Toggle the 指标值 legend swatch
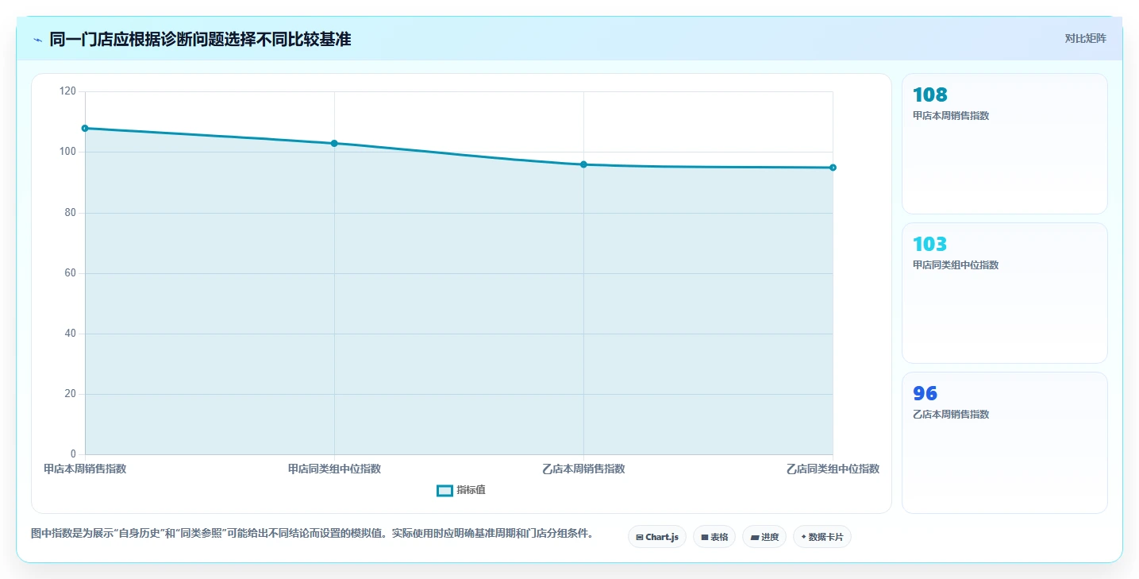The image size is (1139, 579). tap(444, 491)
